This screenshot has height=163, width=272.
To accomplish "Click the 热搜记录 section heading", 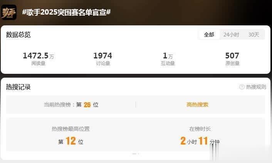I will coord(18,87).
